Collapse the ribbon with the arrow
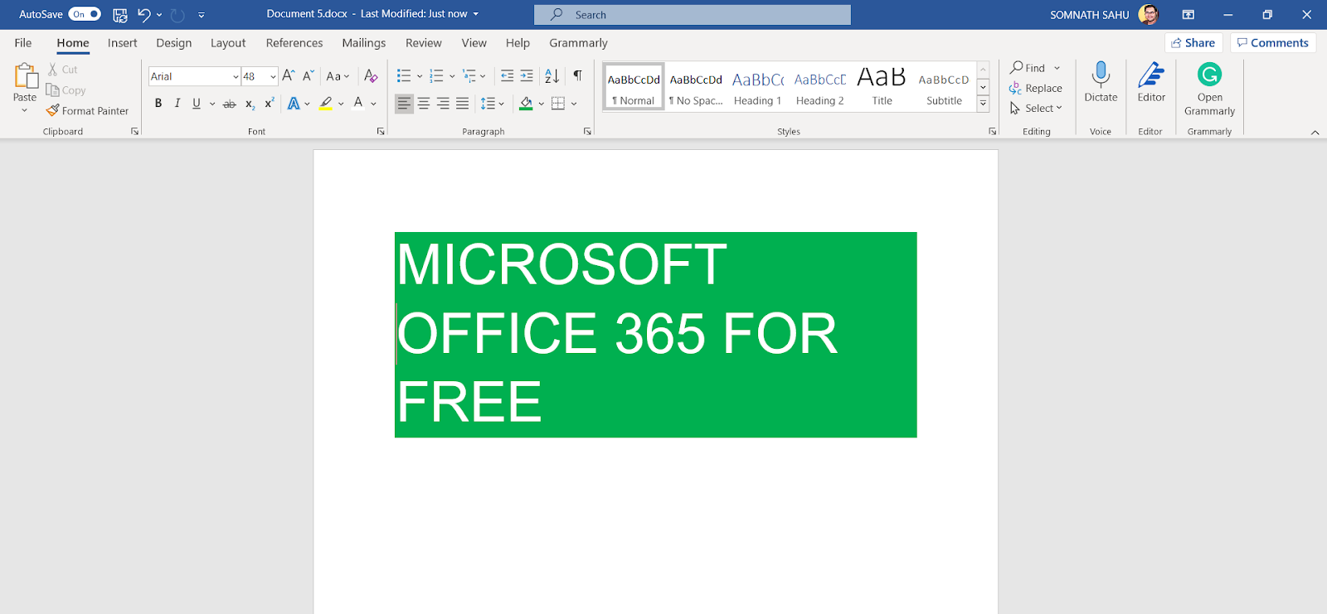1327x614 pixels. tap(1315, 133)
